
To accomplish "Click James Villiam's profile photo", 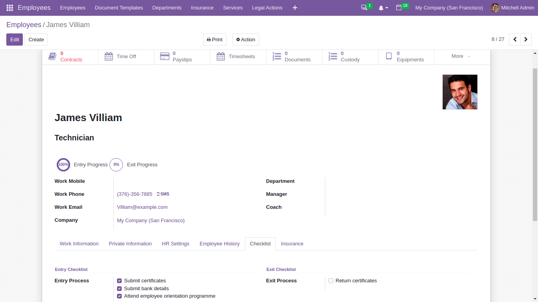I will coord(460,92).
